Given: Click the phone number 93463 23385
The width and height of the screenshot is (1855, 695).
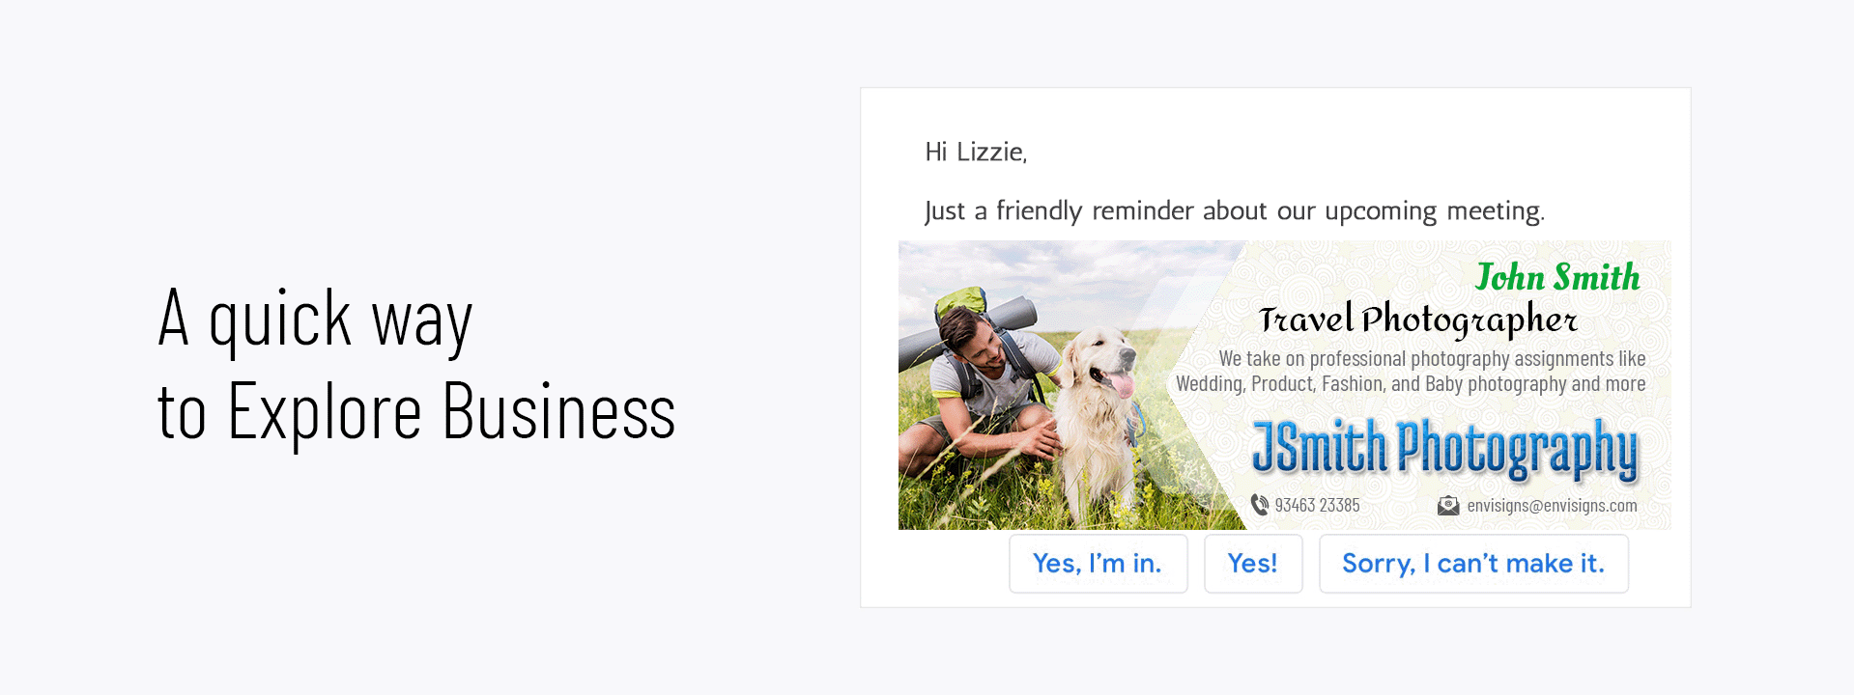Looking at the screenshot, I should point(1317,505).
